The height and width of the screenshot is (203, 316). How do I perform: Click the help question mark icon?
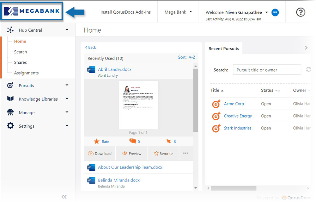[x=301, y=12]
